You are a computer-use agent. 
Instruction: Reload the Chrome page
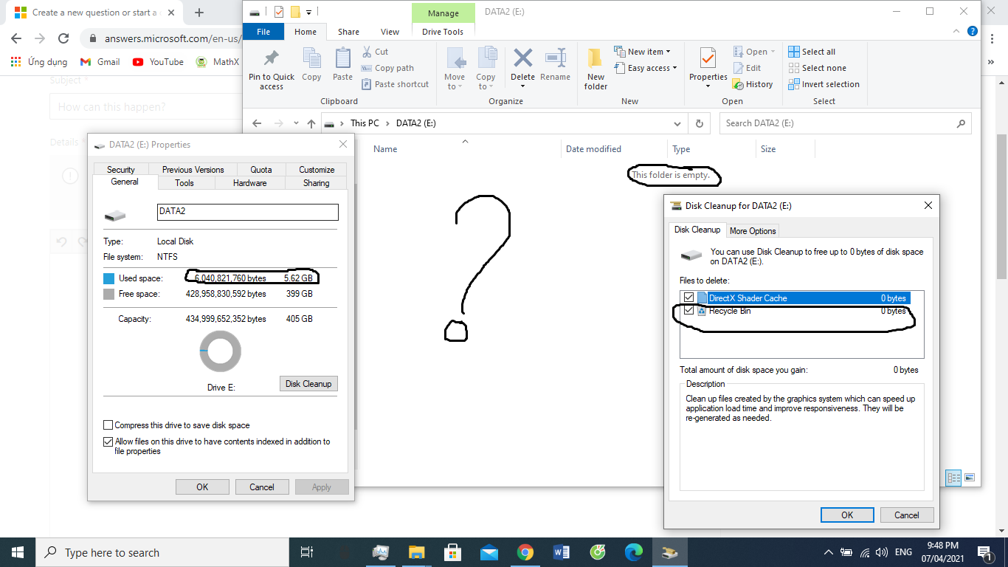(x=63, y=38)
